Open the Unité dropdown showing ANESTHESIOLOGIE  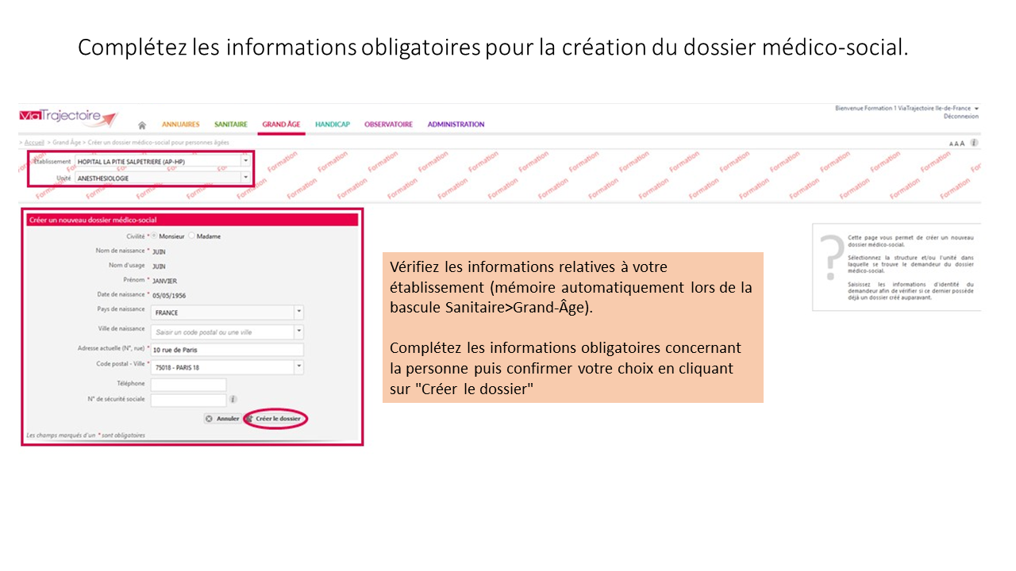(x=244, y=178)
